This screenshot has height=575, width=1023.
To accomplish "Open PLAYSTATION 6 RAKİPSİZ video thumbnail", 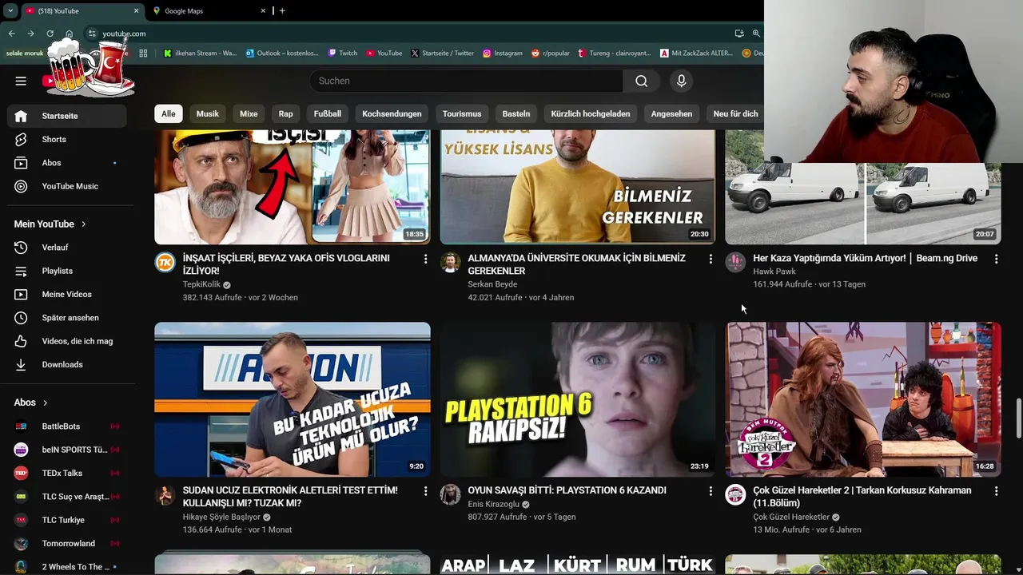I will pyautogui.click(x=578, y=399).
